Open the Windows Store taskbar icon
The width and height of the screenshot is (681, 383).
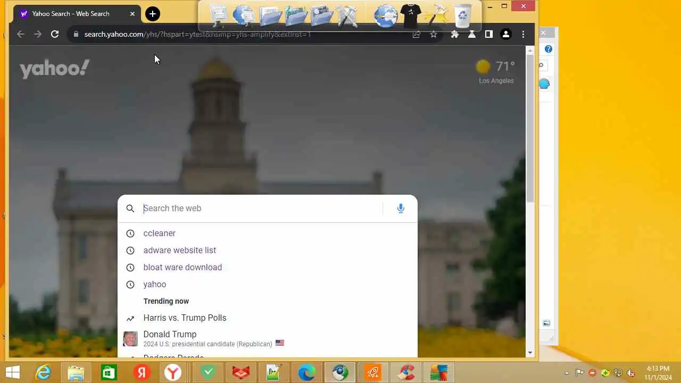(109, 372)
